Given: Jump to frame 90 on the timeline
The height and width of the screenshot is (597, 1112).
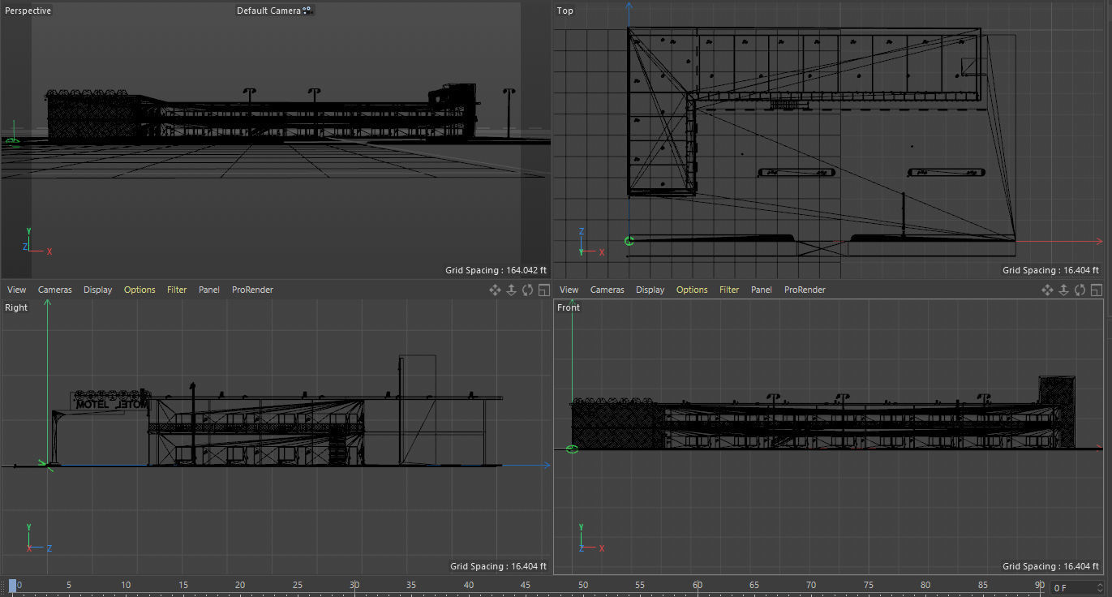Looking at the screenshot, I should [x=1040, y=586].
